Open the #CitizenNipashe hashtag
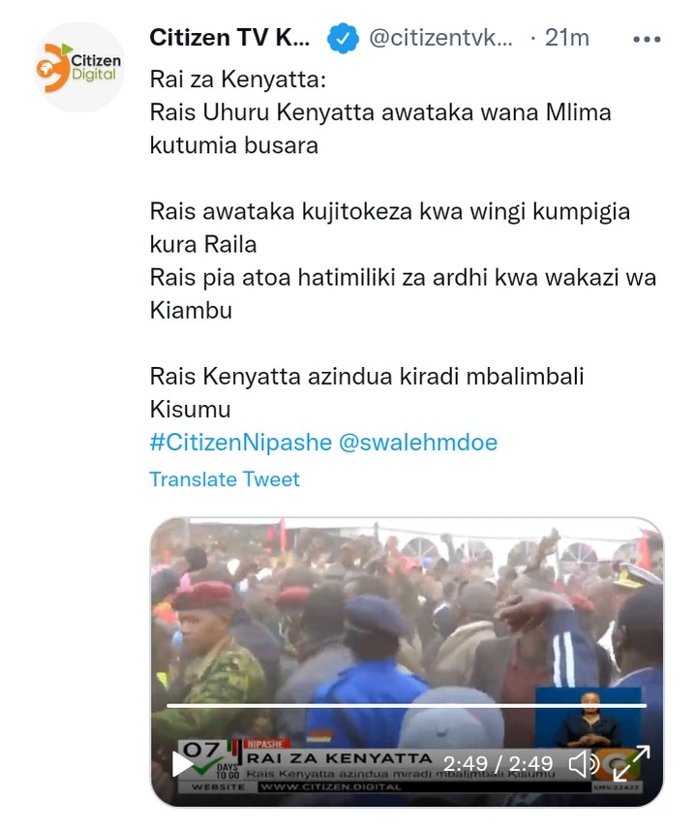 [x=240, y=442]
